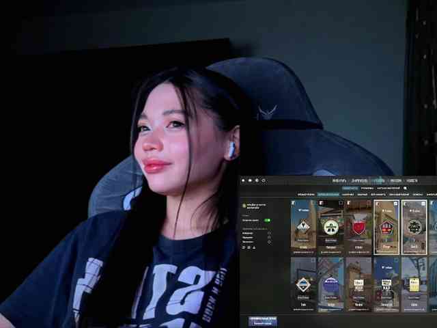Open the rightmost item in the top navigation bar
The height and width of the screenshot is (328, 437).
(412, 180)
